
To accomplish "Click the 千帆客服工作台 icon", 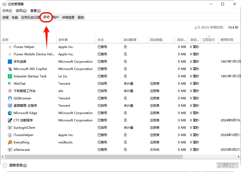I will (10, 91).
